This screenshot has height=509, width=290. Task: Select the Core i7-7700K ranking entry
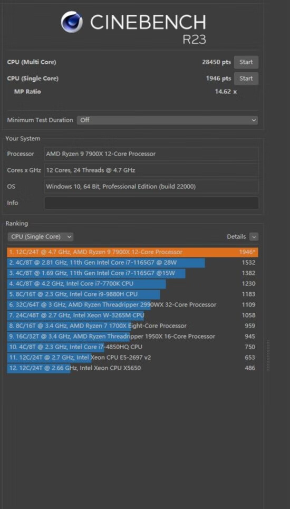pyautogui.click(x=133, y=284)
